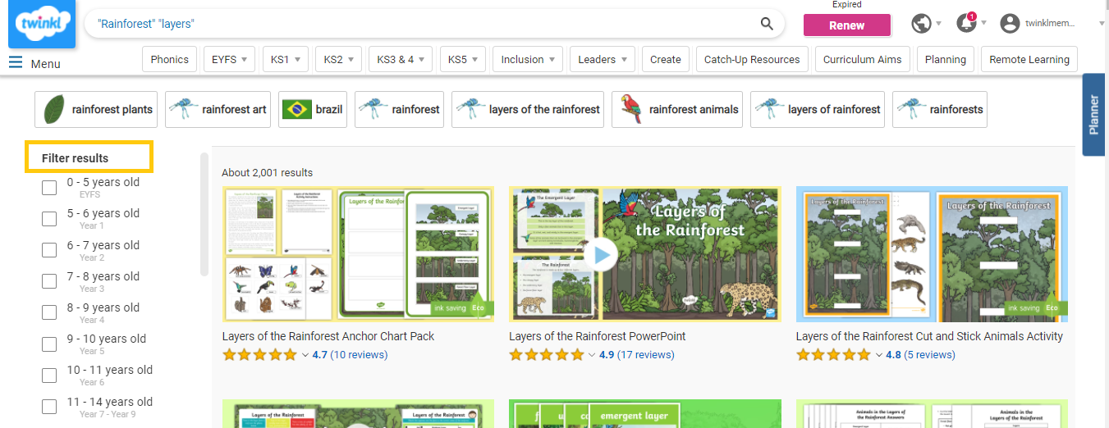Open the globe language selector
The image size is (1109, 428).
coord(921,24)
